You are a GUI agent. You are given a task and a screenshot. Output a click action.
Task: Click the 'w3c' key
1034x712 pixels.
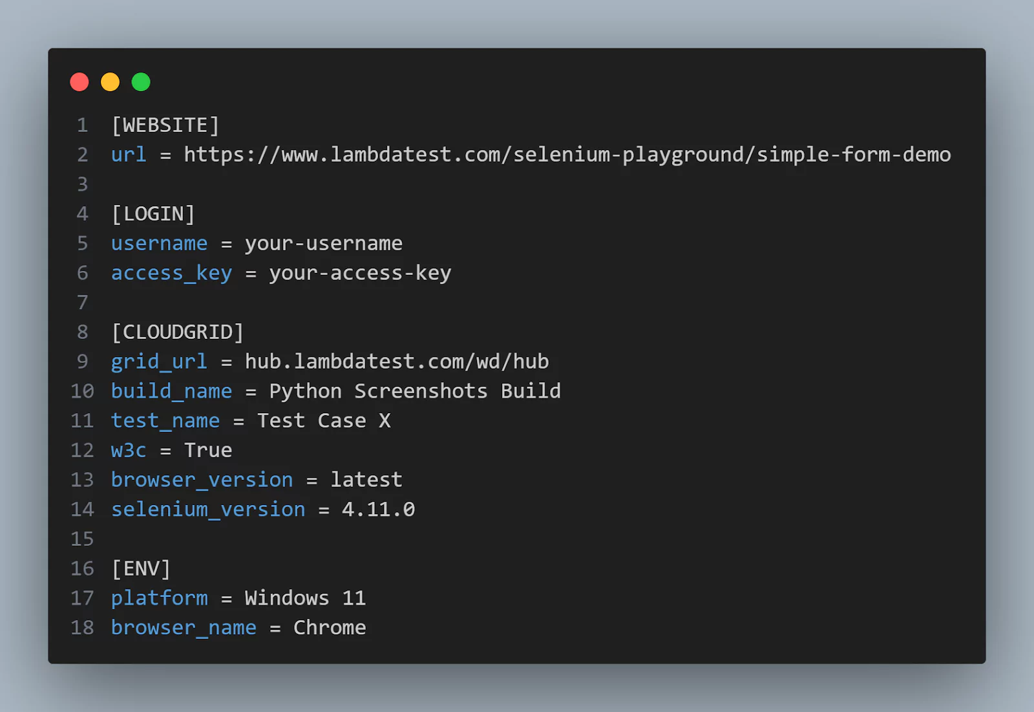pos(129,450)
